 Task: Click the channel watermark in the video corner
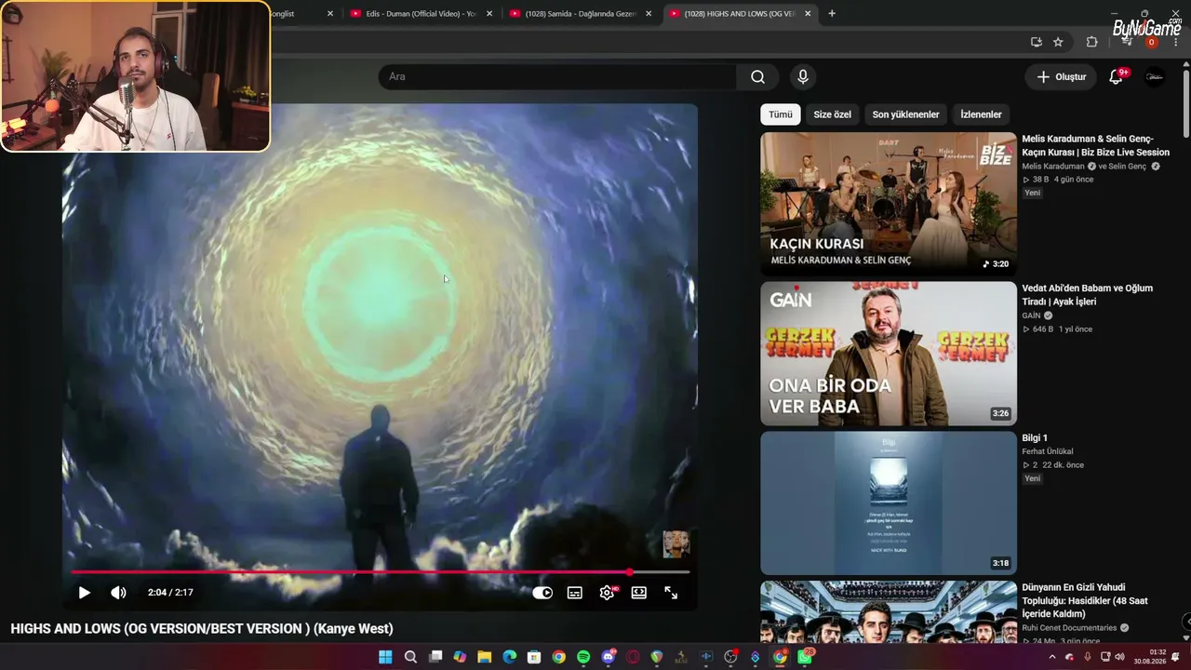pyautogui.click(x=676, y=544)
